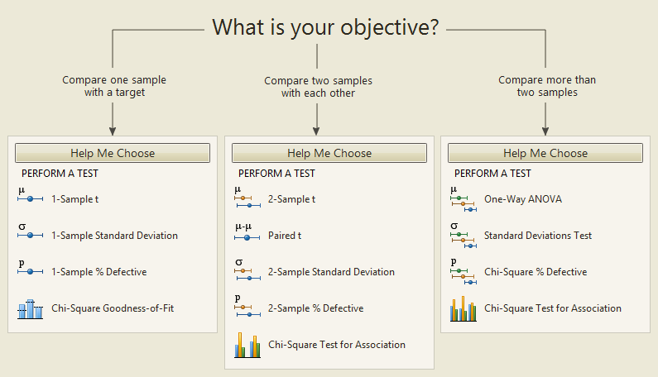The height and width of the screenshot is (377, 658).
Task: Click the two-sample Chi-Square Association bar chart icon
Action: pyautogui.click(x=247, y=345)
